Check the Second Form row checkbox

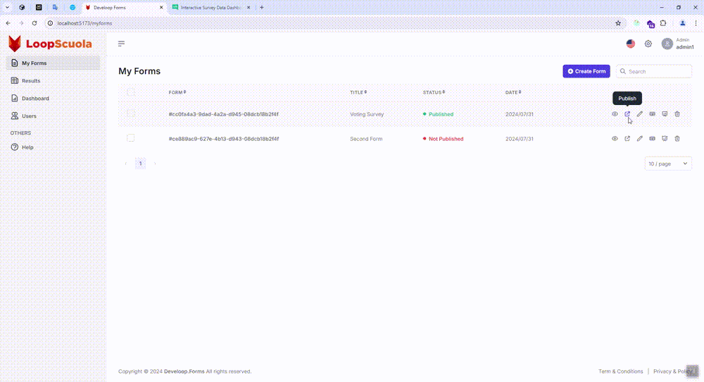(x=130, y=138)
